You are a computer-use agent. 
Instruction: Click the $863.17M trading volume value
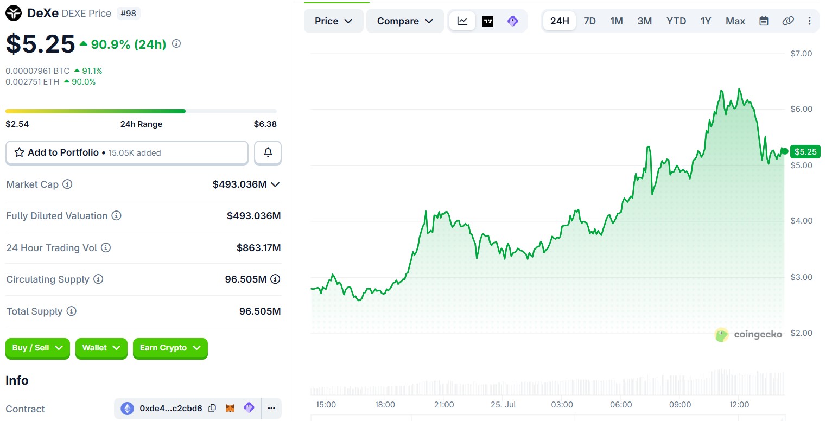click(259, 248)
